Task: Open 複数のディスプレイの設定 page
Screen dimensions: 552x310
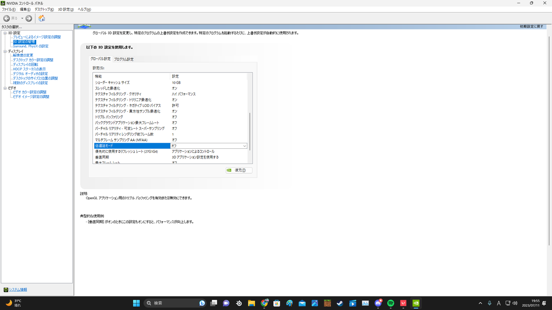Action: [x=30, y=83]
